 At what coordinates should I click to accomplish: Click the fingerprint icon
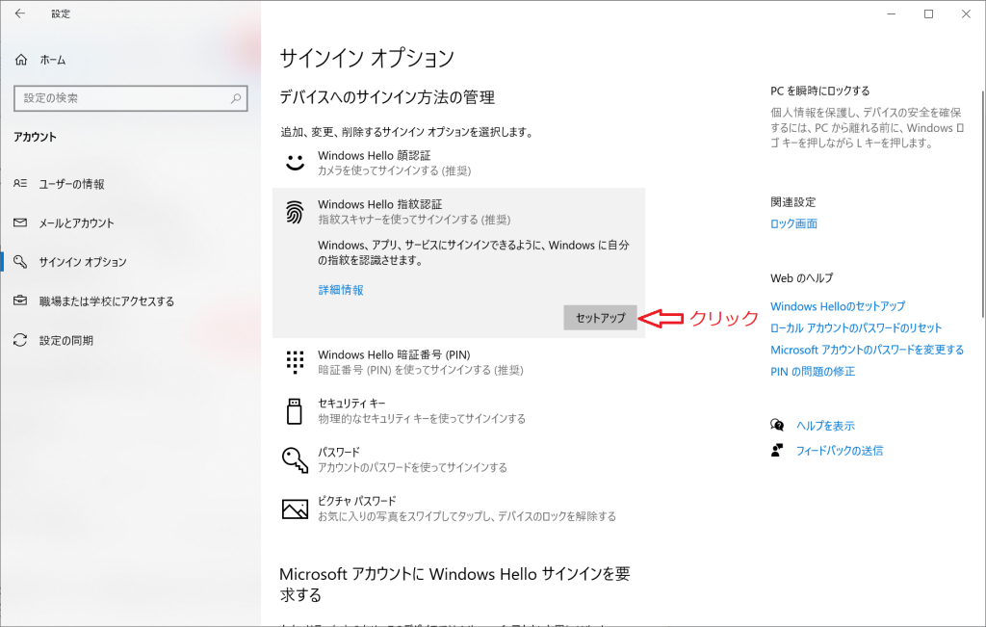click(x=295, y=212)
